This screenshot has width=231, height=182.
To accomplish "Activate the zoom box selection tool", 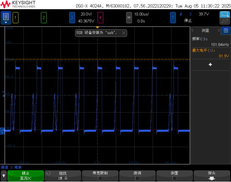I will (225, 15).
